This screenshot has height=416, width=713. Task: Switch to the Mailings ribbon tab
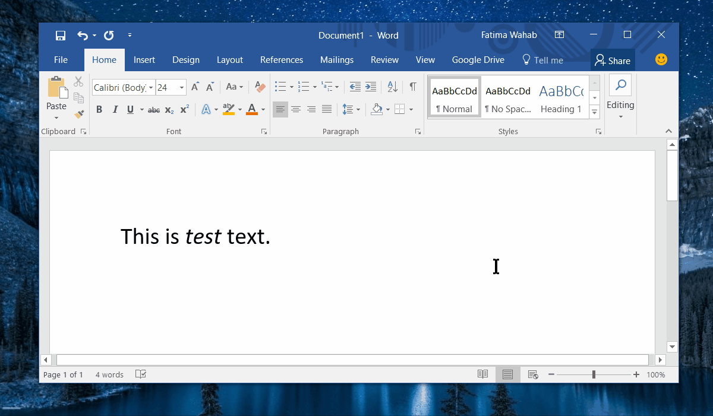(x=336, y=60)
